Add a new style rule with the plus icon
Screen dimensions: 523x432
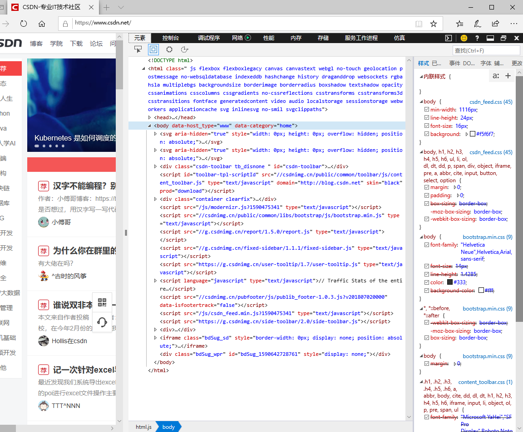509,76
